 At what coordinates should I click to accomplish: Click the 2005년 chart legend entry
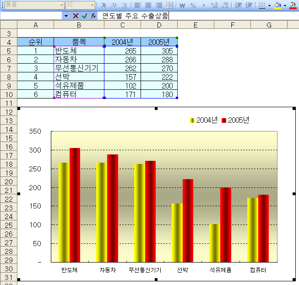pyautogui.click(x=235, y=120)
